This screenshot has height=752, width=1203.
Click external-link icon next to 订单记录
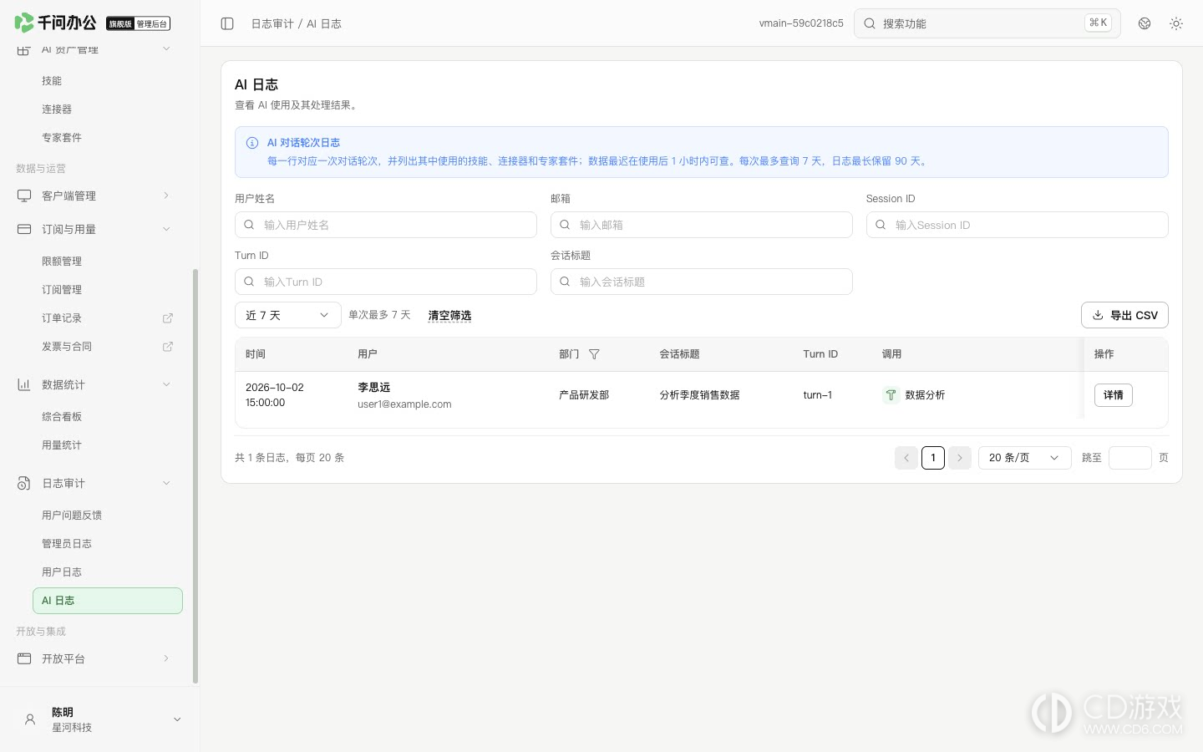[x=168, y=318]
